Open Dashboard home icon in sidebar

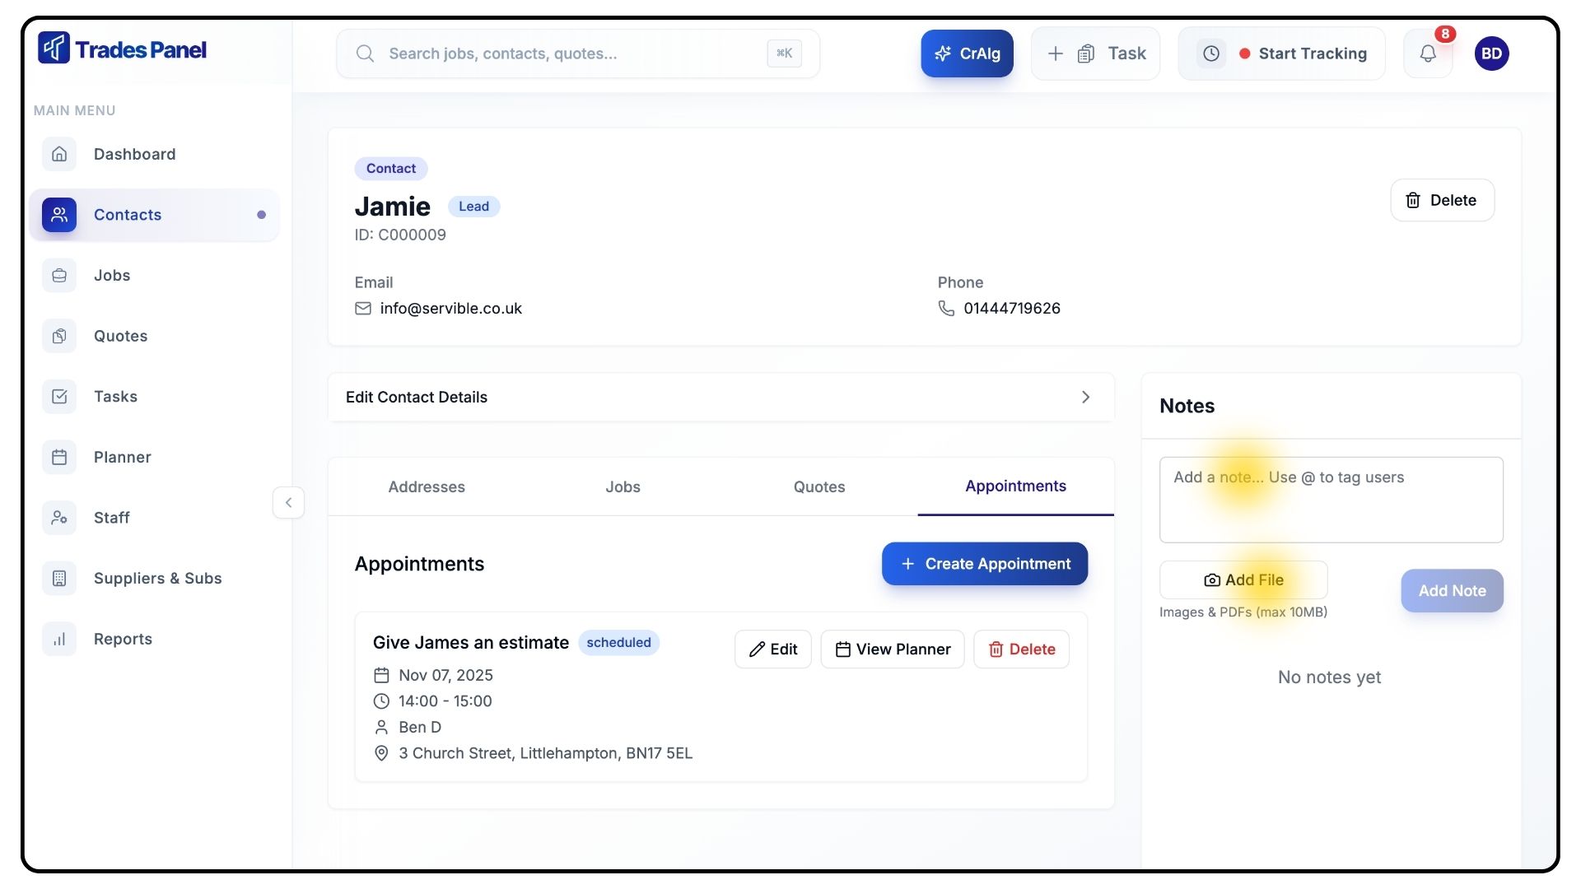59,154
